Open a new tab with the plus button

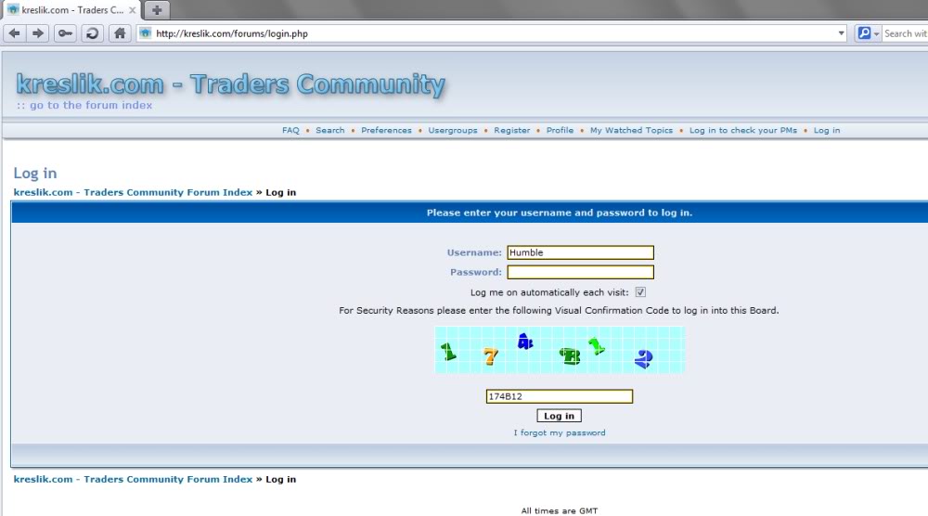click(157, 10)
